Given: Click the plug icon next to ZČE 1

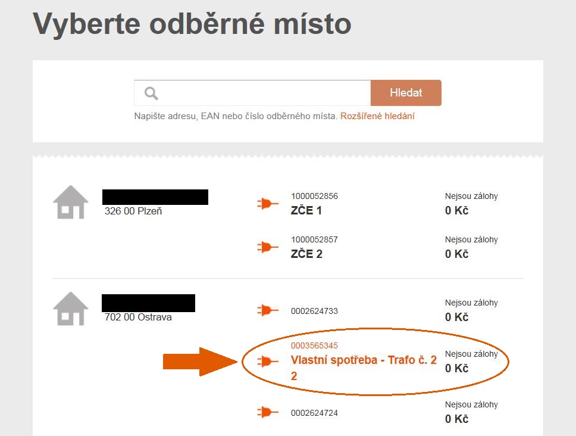Looking at the screenshot, I should 267,203.
